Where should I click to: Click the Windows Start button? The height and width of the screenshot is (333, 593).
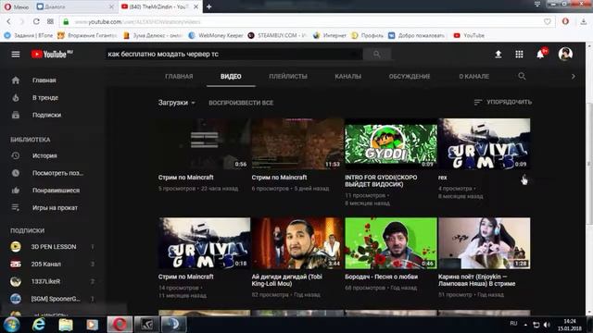(x=11, y=325)
